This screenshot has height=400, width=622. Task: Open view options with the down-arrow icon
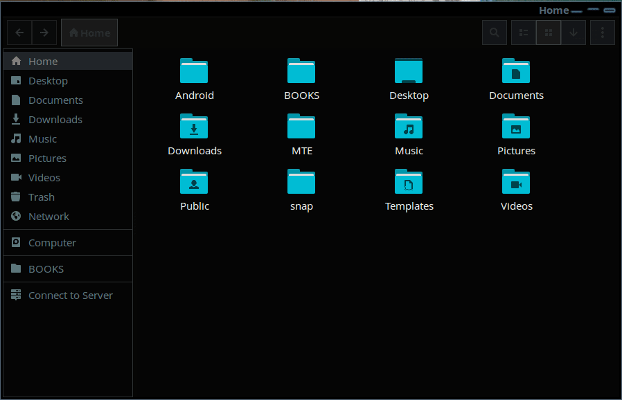[x=574, y=32]
